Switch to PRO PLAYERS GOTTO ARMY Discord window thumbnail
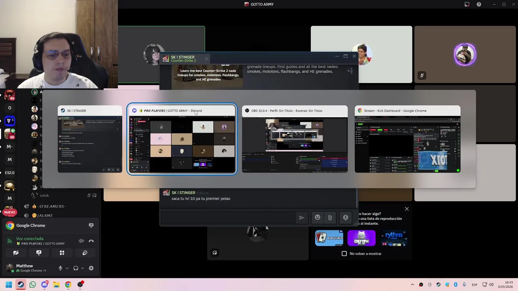This screenshot has height=291, width=518. click(182, 139)
